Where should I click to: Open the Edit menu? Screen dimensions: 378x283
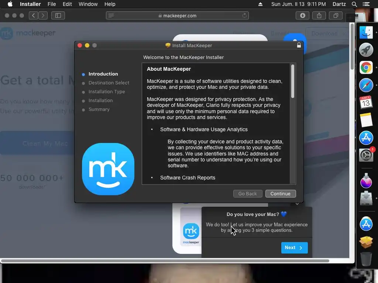coord(67,4)
